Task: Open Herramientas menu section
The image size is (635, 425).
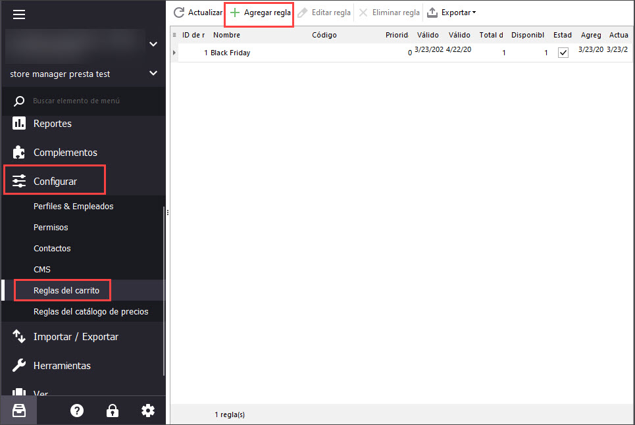Action: (x=62, y=366)
